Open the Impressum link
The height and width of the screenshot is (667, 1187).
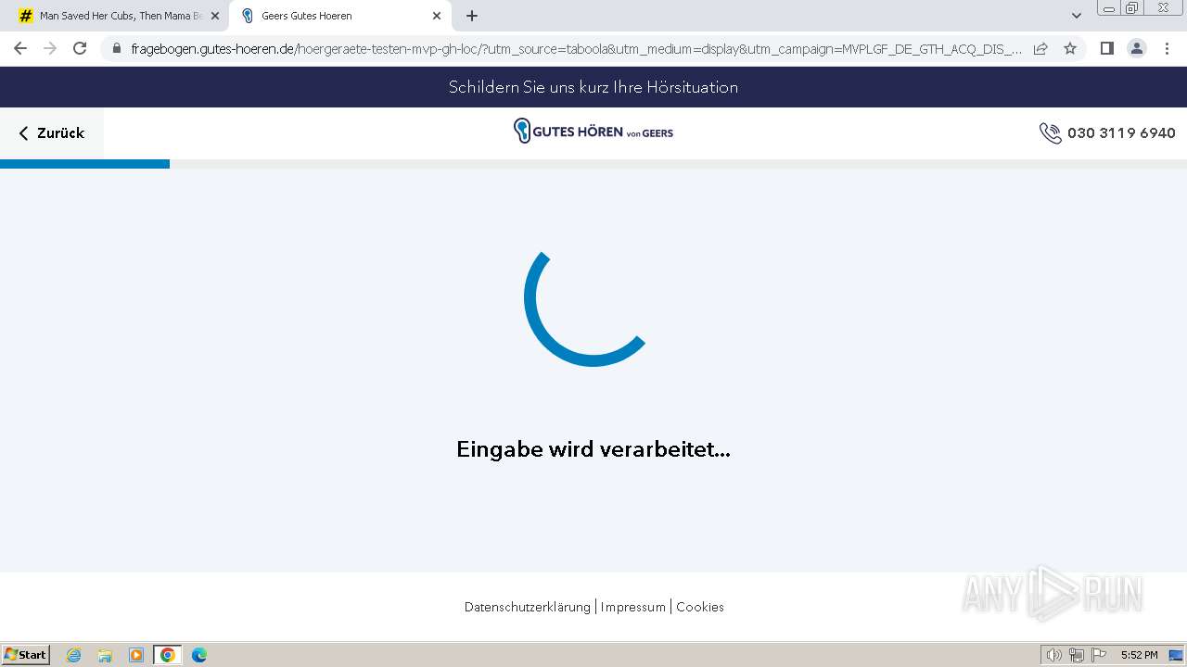click(x=632, y=607)
